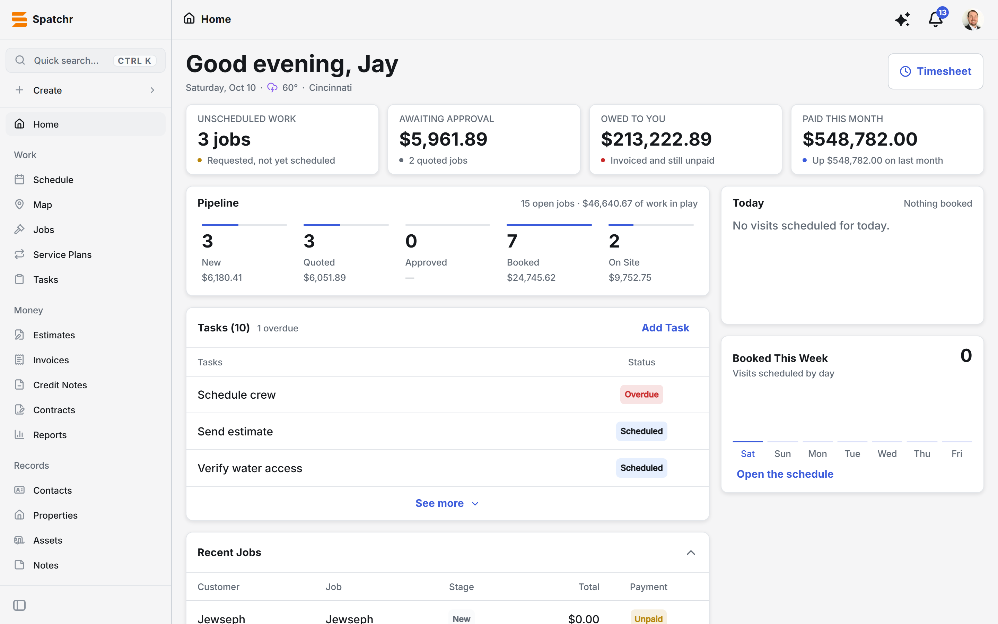Open Assets in the sidebar
Viewport: 998px width, 624px height.
pos(85,540)
